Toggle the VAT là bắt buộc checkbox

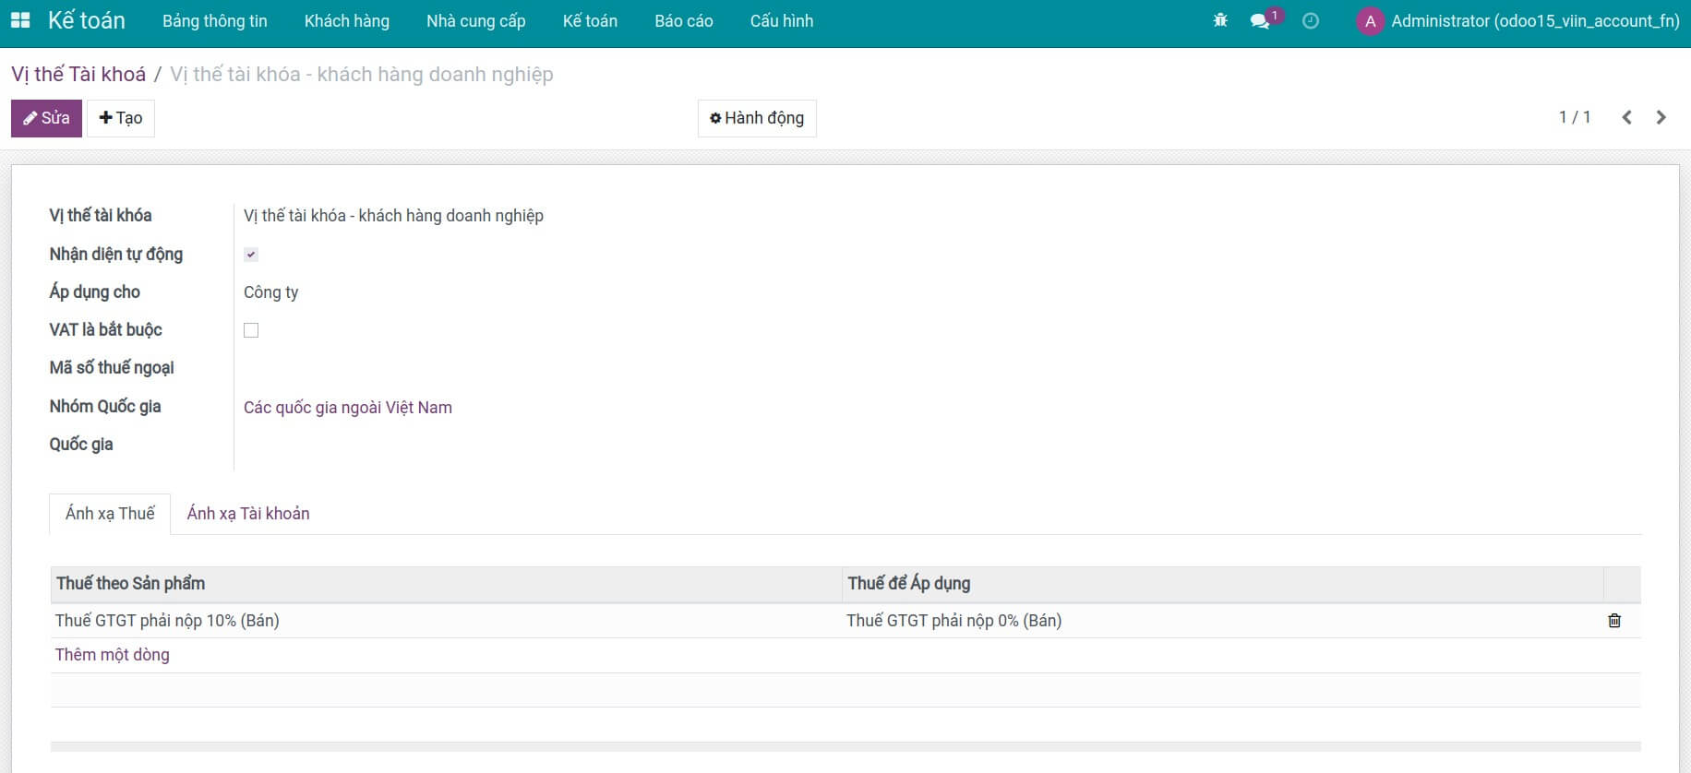coord(251,330)
